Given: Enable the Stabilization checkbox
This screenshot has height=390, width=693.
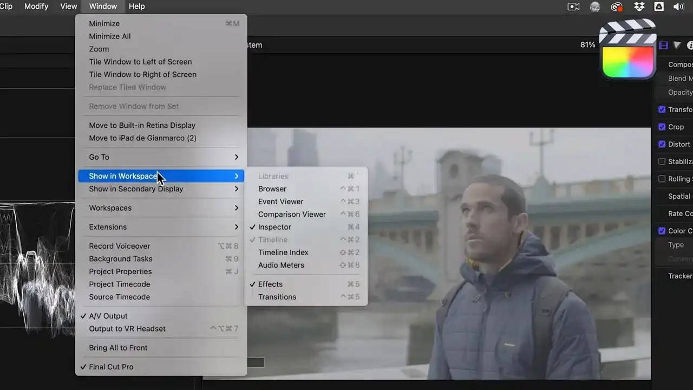Looking at the screenshot, I should coord(662,161).
